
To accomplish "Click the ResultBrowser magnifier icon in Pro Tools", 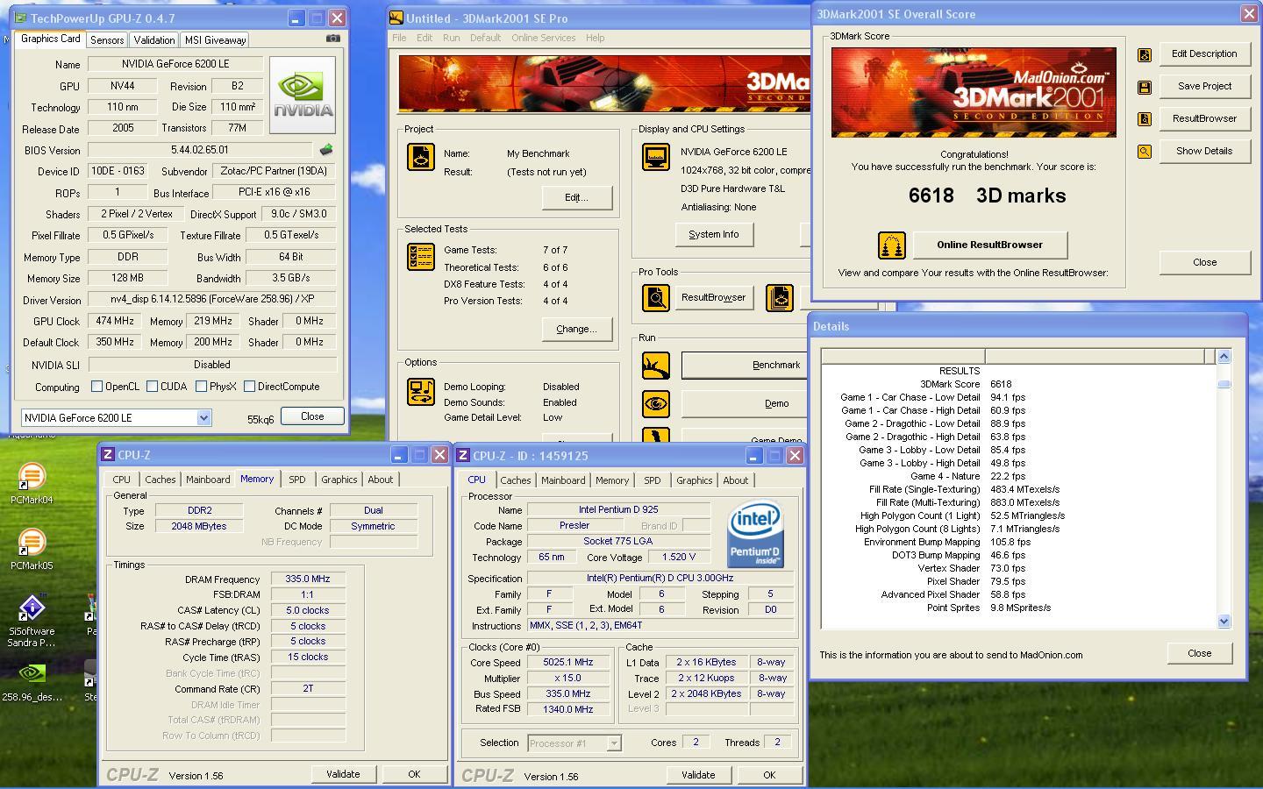I will [655, 298].
